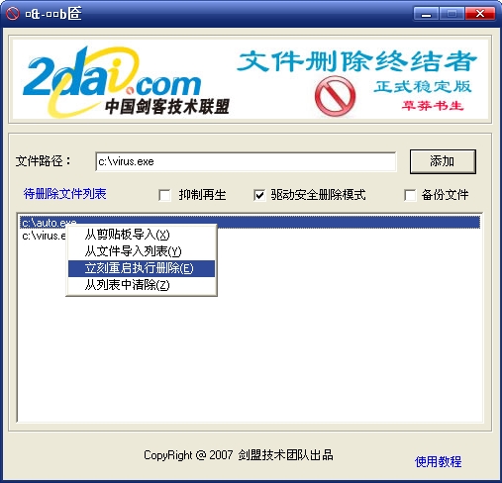Close the application window

coord(480,14)
